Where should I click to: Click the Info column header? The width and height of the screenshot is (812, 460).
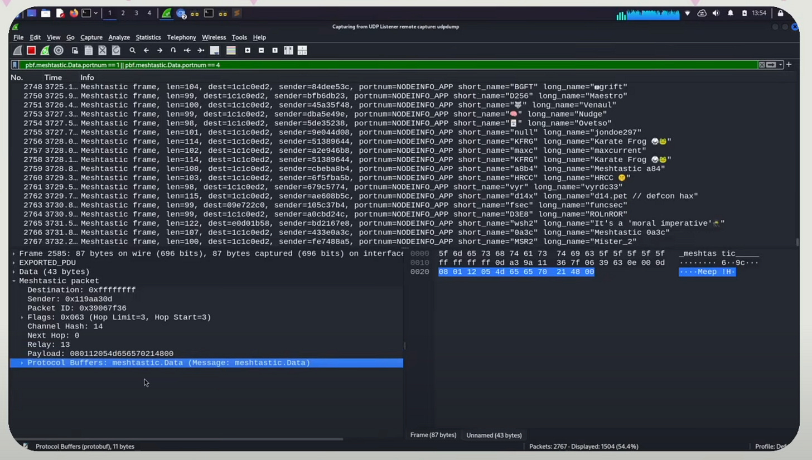click(87, 78)
